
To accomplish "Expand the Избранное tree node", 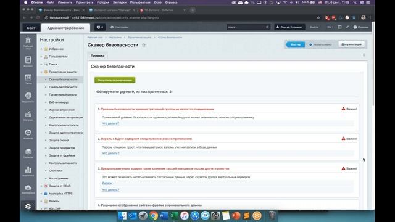I will pyautogui.click(x=41, y=49).
